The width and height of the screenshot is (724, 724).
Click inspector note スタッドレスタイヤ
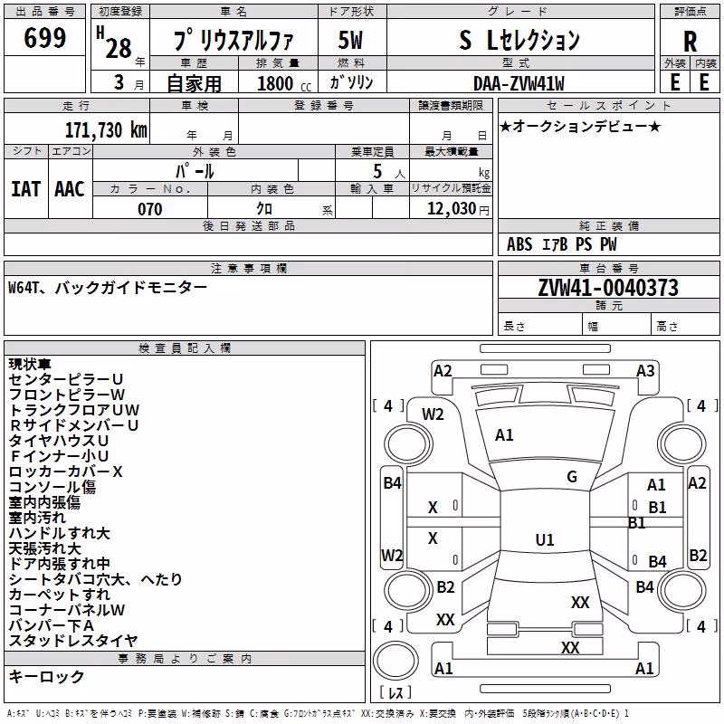tap(73, 641)
